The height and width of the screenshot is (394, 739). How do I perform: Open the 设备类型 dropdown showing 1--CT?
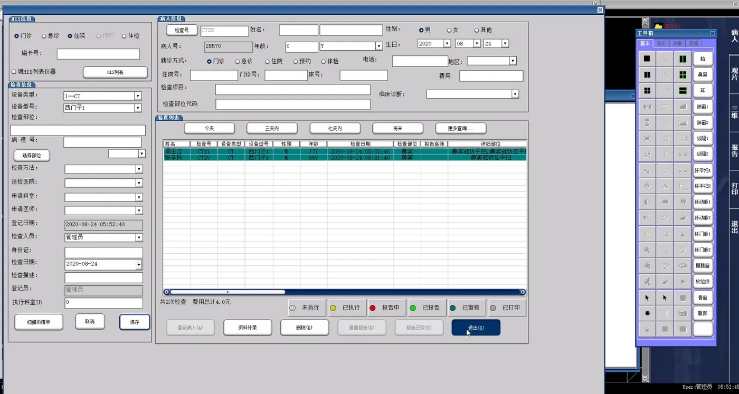click(x=138, y=96)
